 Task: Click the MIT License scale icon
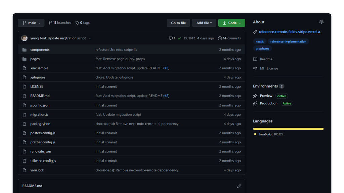pyautogui.click(x=255, y=68)
